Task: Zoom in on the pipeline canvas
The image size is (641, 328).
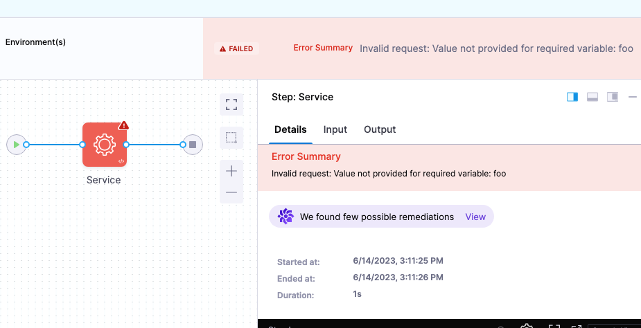Action: point(231,171)
